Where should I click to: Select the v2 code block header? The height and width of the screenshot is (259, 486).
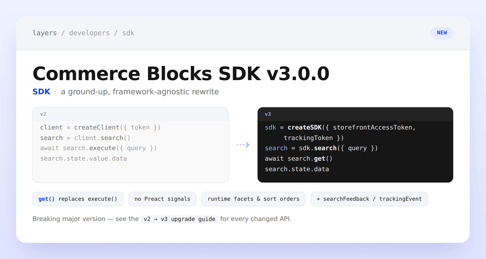tap(130, 114)
